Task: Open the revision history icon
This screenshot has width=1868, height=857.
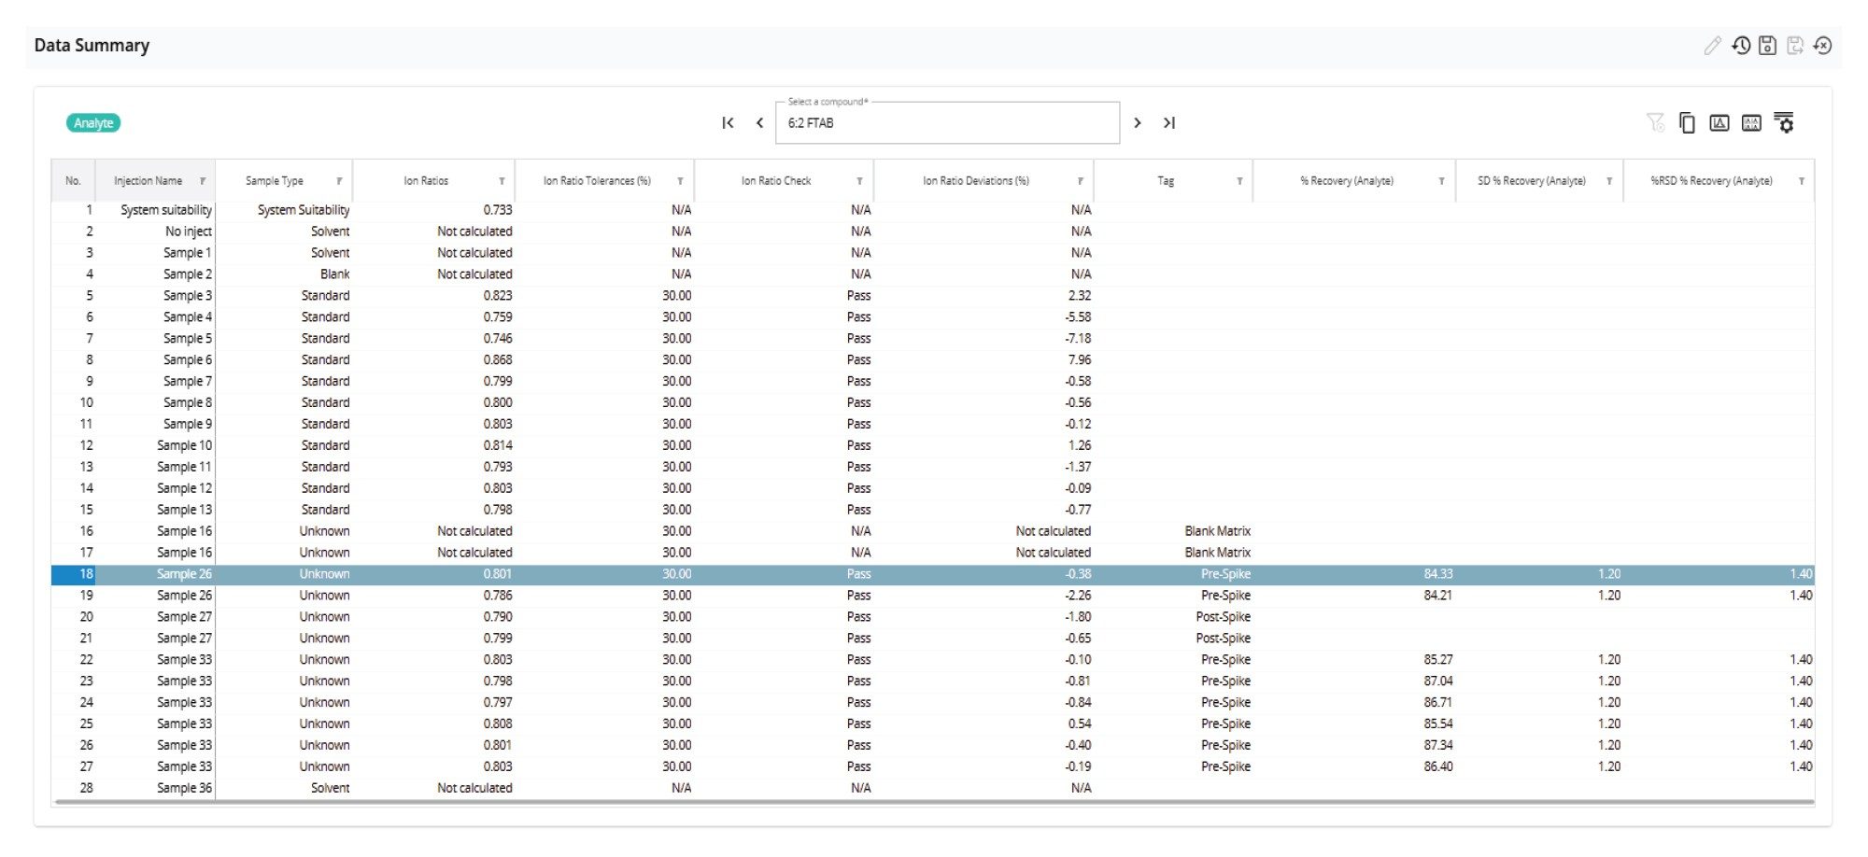Action: tap(1740, 45)
